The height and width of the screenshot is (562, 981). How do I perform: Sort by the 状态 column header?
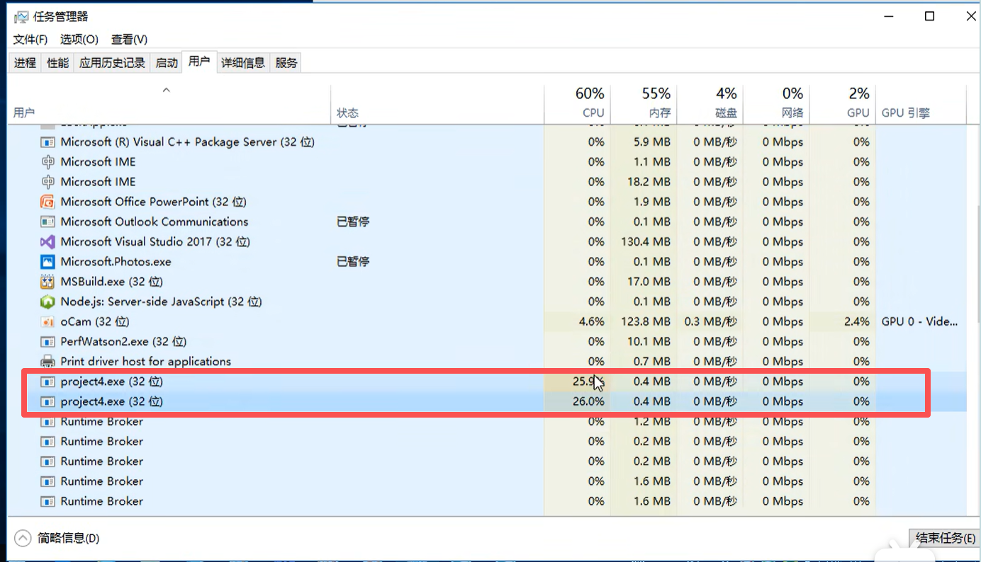(x=437, y=103)
